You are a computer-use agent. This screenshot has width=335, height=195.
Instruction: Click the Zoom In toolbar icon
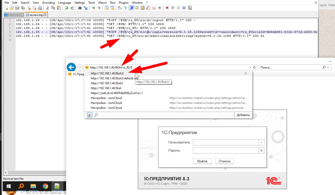(93, 8)
